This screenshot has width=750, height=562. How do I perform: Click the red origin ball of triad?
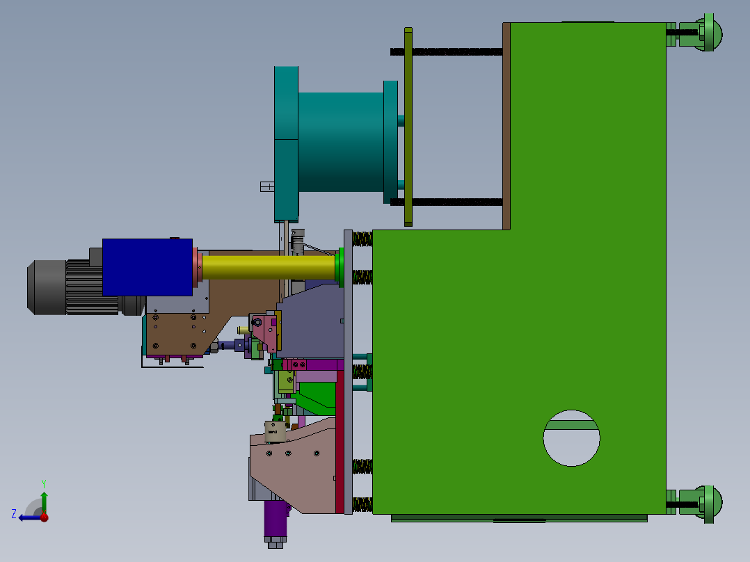point(44,517)
